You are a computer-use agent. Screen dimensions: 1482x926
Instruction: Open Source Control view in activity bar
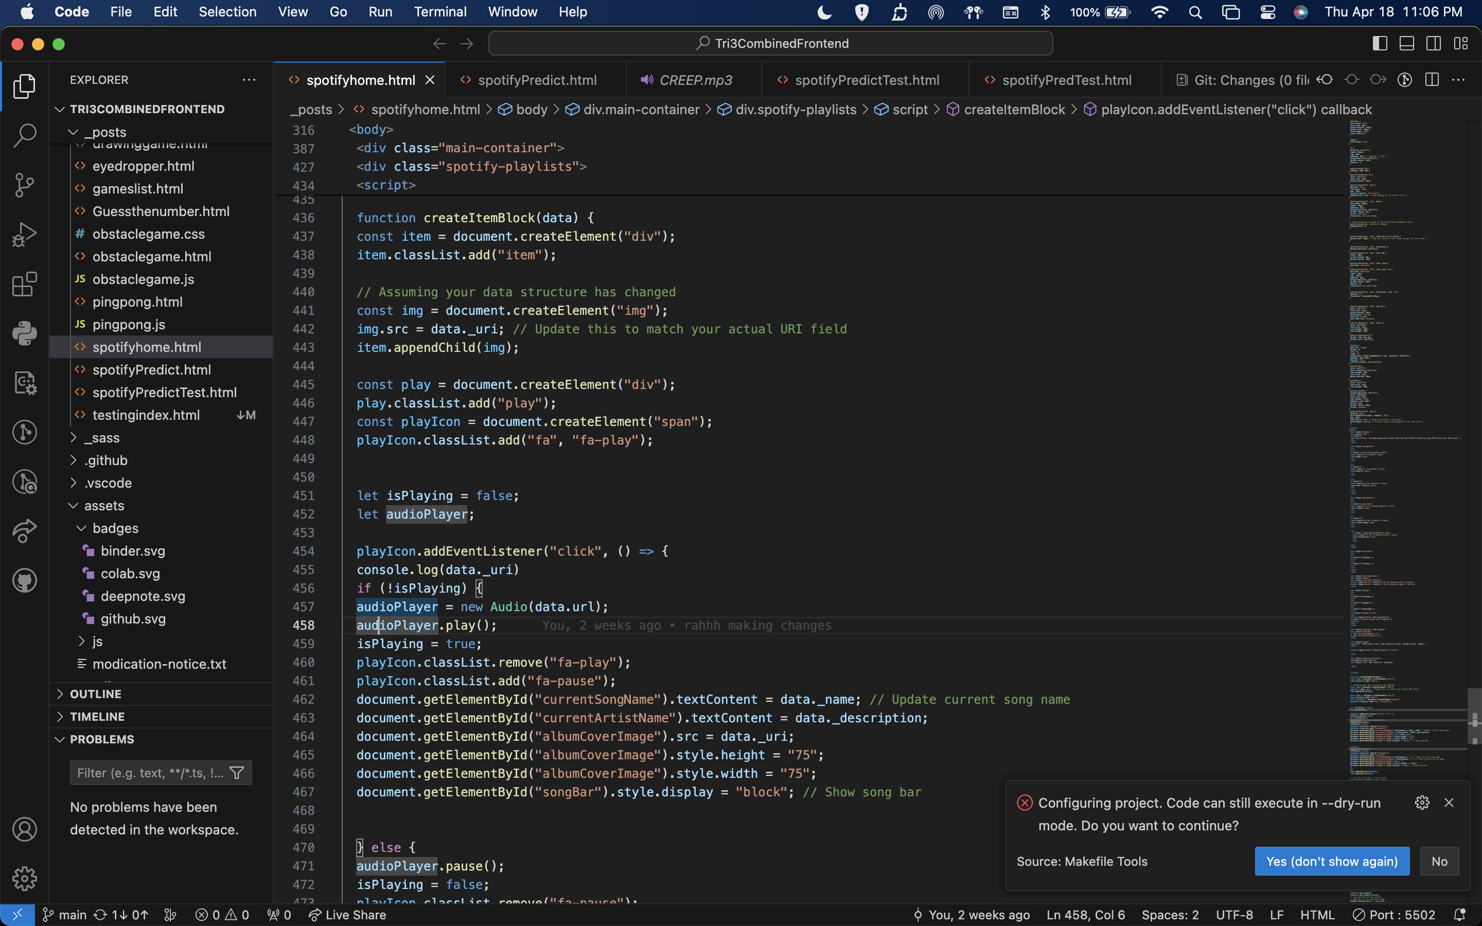click(x=25, y=185)
